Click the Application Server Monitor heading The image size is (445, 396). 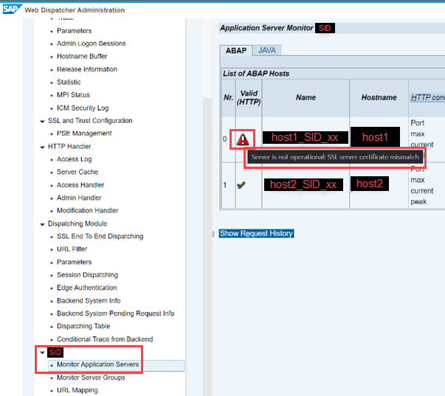click(266, 28)
